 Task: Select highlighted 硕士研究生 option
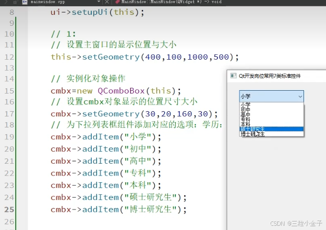[x=272, y=129]
